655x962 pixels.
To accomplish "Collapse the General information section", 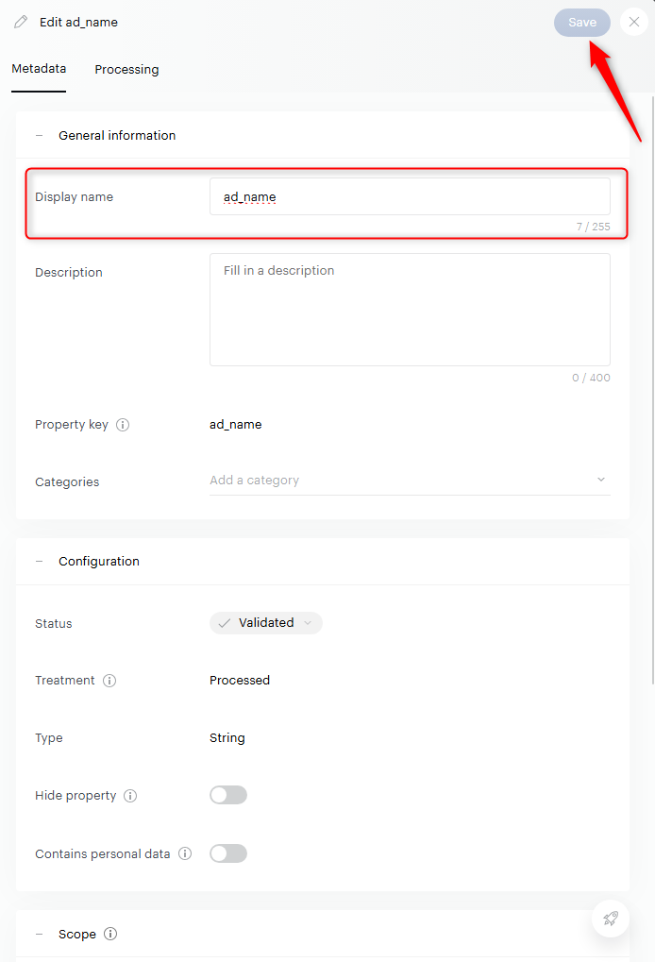I will (40, 135).
